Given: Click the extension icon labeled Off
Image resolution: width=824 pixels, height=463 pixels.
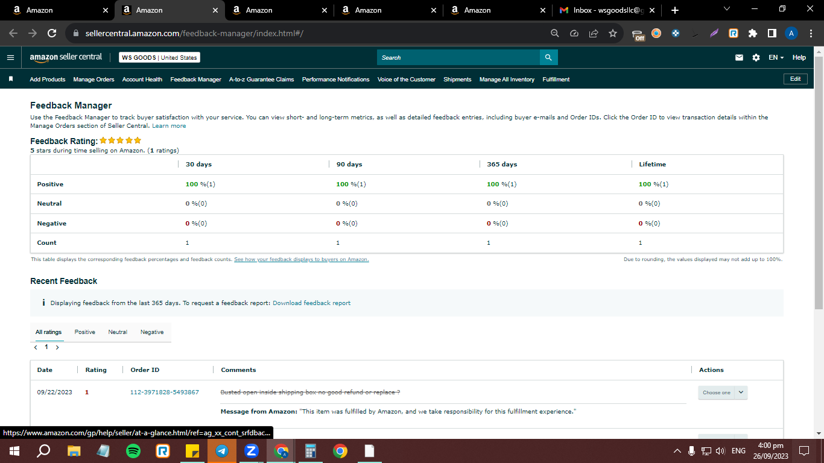Looking at the screenshot, I should (638, 35).
